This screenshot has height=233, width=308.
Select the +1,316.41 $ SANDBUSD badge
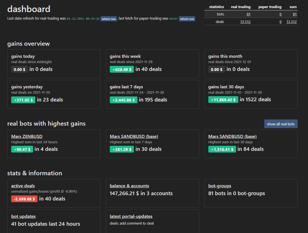click(222, 149)
